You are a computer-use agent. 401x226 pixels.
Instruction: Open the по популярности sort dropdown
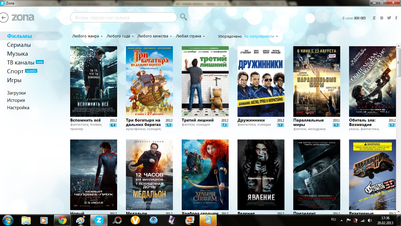coord(261,36)
